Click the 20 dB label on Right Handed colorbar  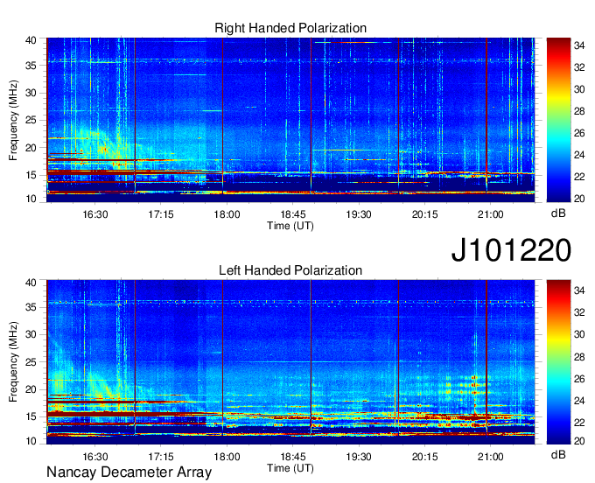tap(579, 199)
